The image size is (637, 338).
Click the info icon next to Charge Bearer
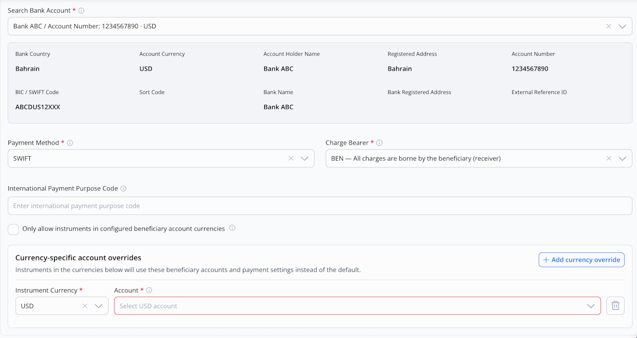click(x=379, y=143)
